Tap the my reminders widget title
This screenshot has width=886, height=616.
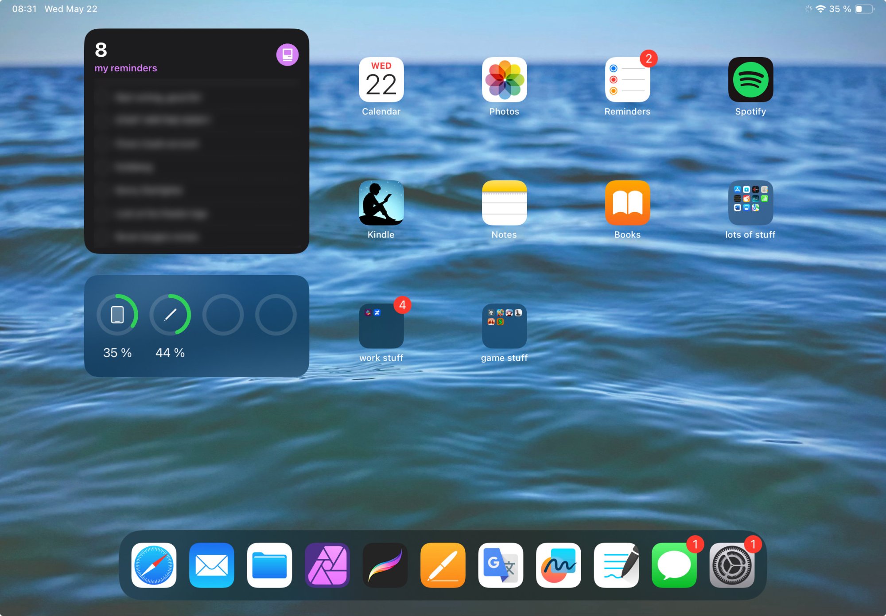point(126,68)
